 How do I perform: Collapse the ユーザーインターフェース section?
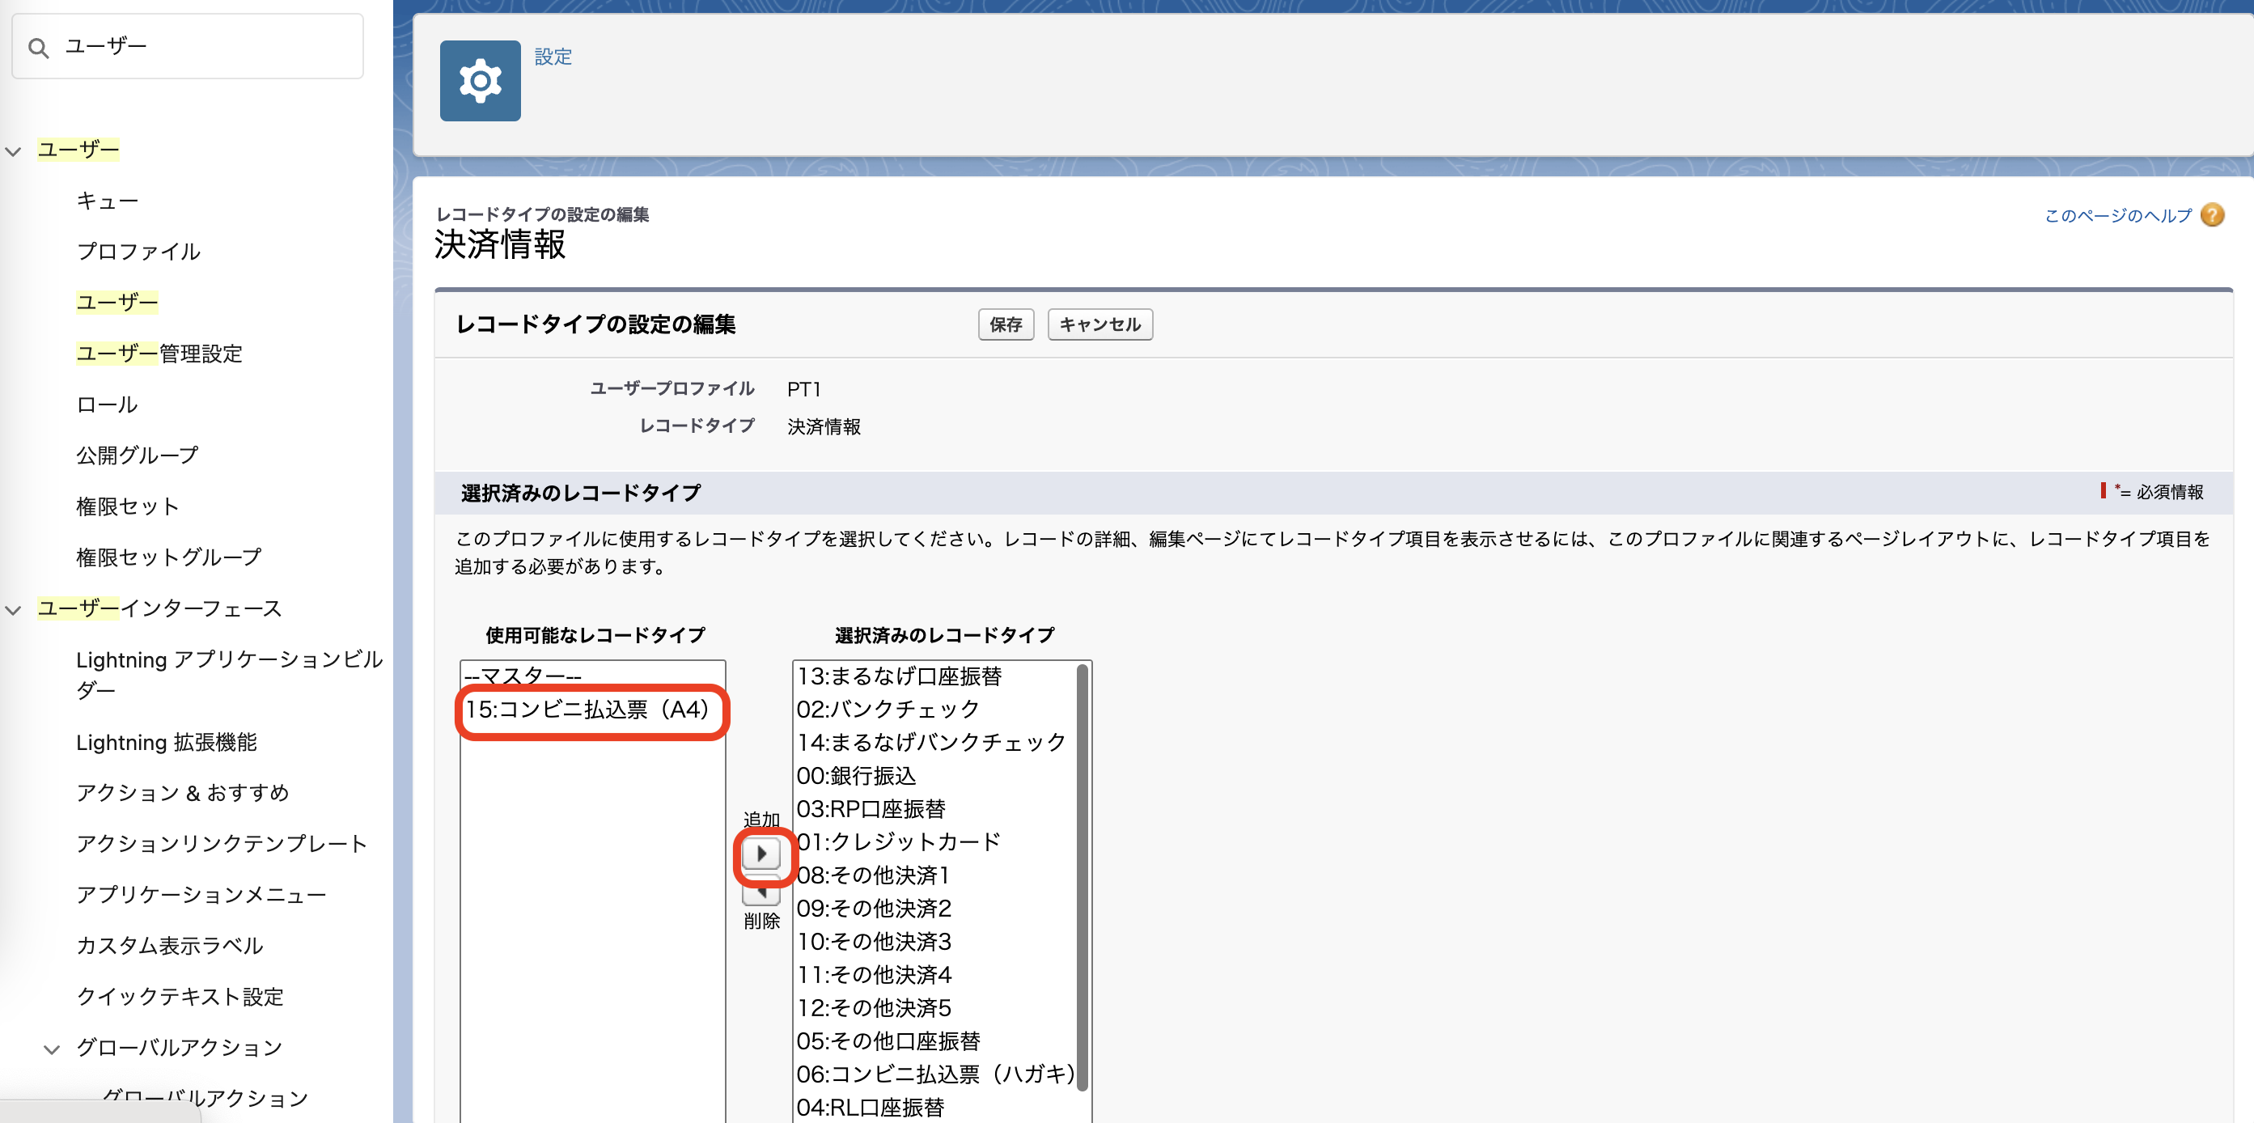[x=12, y=610]
